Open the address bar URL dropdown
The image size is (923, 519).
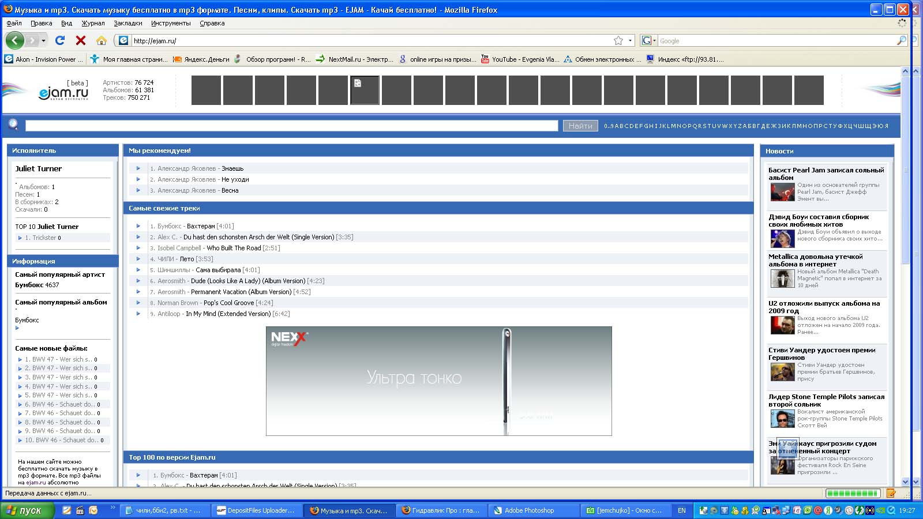631,40
